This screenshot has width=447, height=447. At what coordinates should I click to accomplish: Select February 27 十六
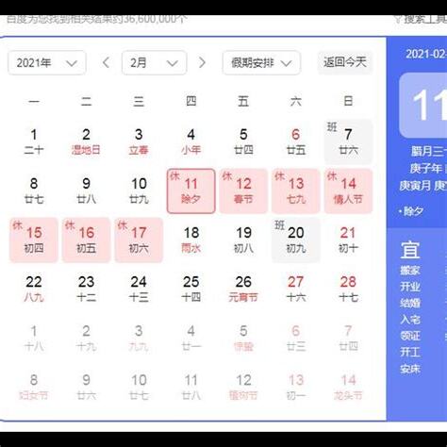coord(296,289)
